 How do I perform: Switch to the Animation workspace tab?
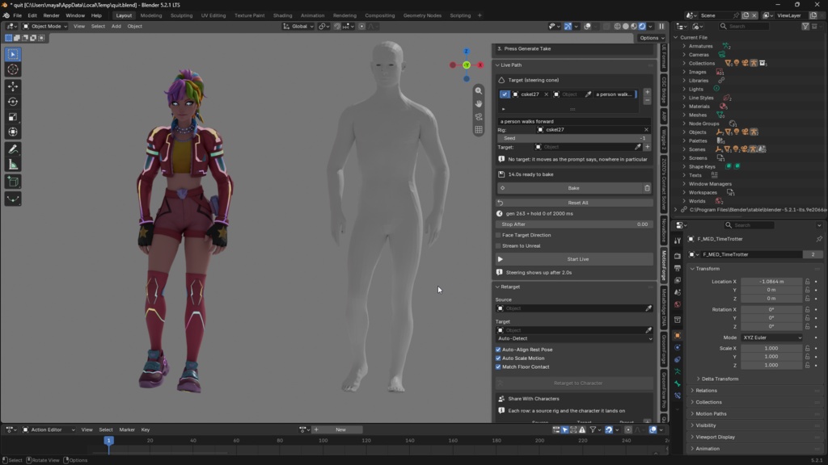(312, 15)
